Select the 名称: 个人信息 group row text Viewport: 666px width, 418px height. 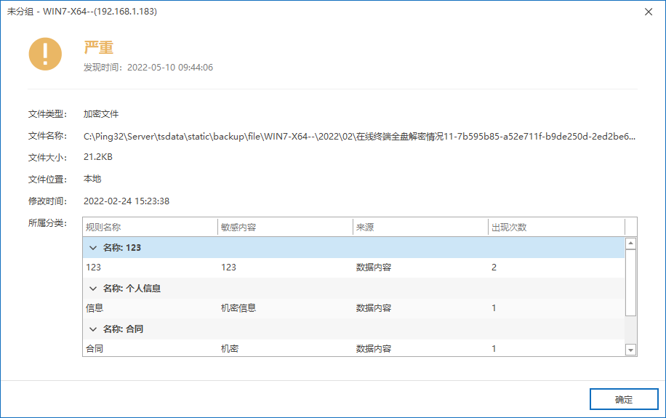[132, 289]
